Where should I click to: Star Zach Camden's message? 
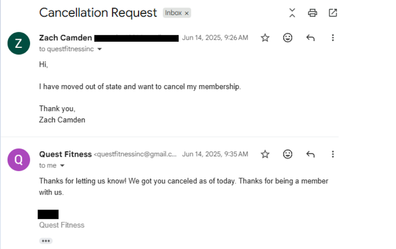[x=265, y=38]
